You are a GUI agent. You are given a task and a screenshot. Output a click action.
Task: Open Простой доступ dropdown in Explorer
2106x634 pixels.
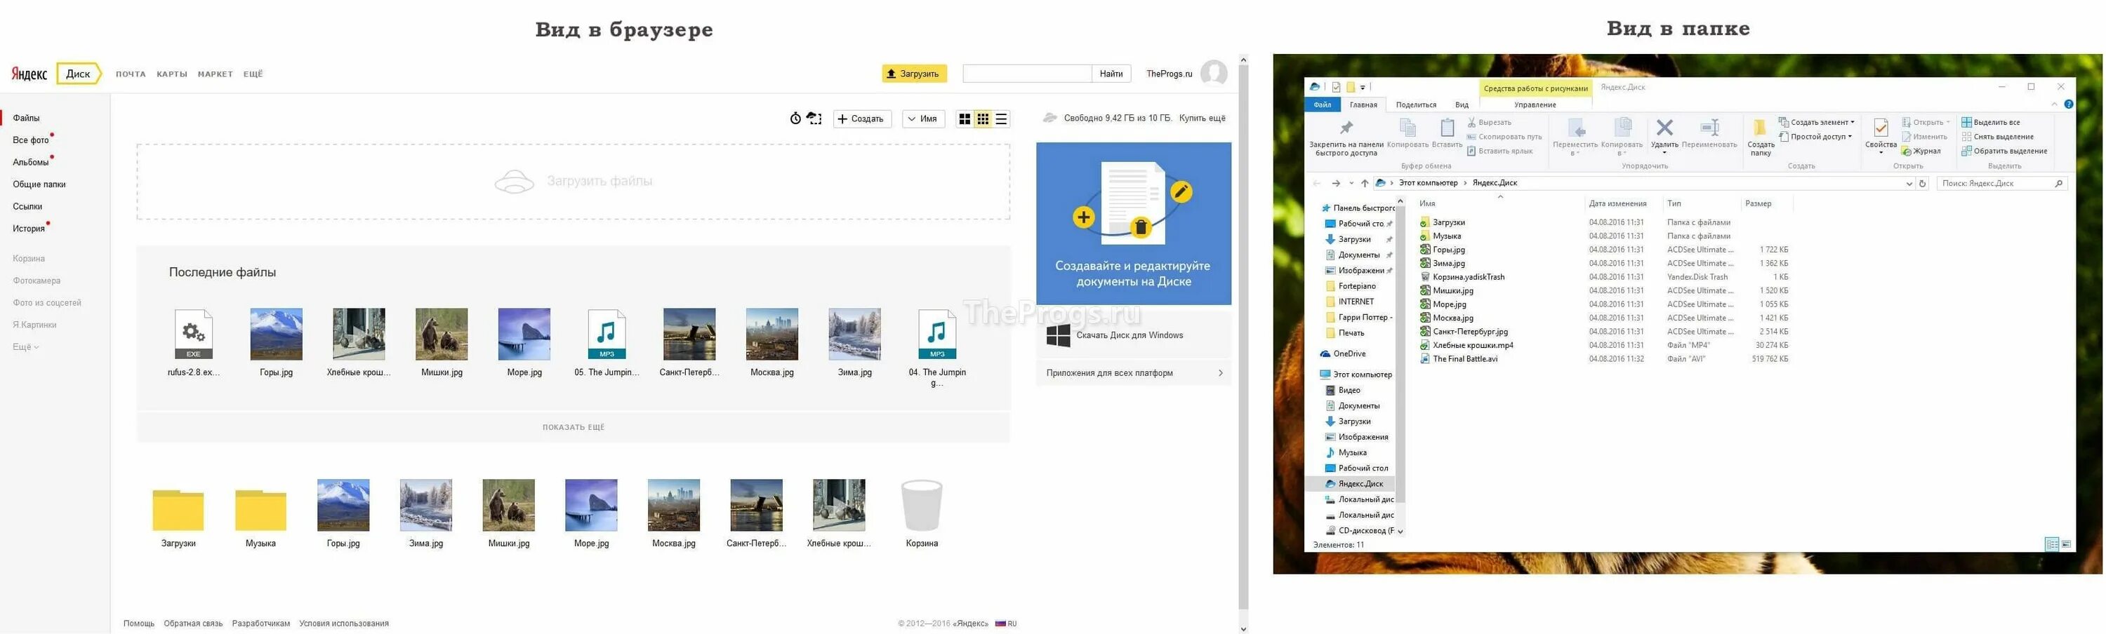click(1815, 137)
